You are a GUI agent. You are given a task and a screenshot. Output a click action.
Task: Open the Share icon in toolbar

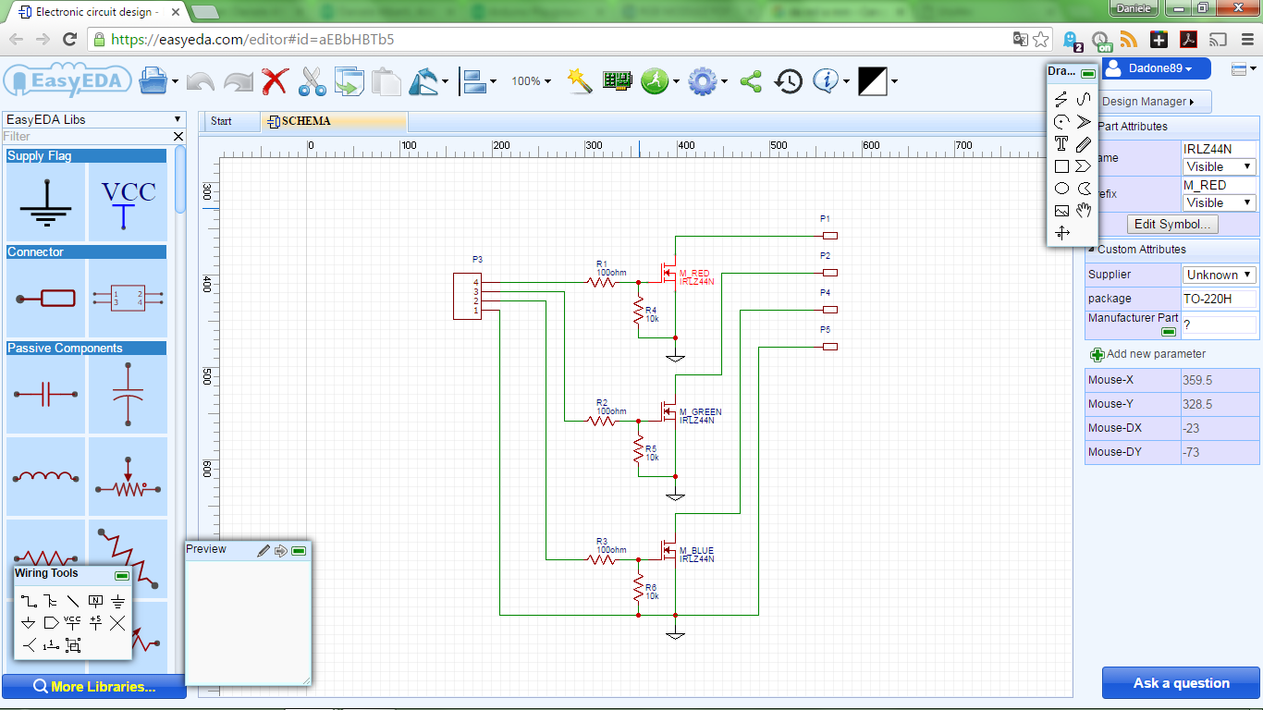point(751,81)
